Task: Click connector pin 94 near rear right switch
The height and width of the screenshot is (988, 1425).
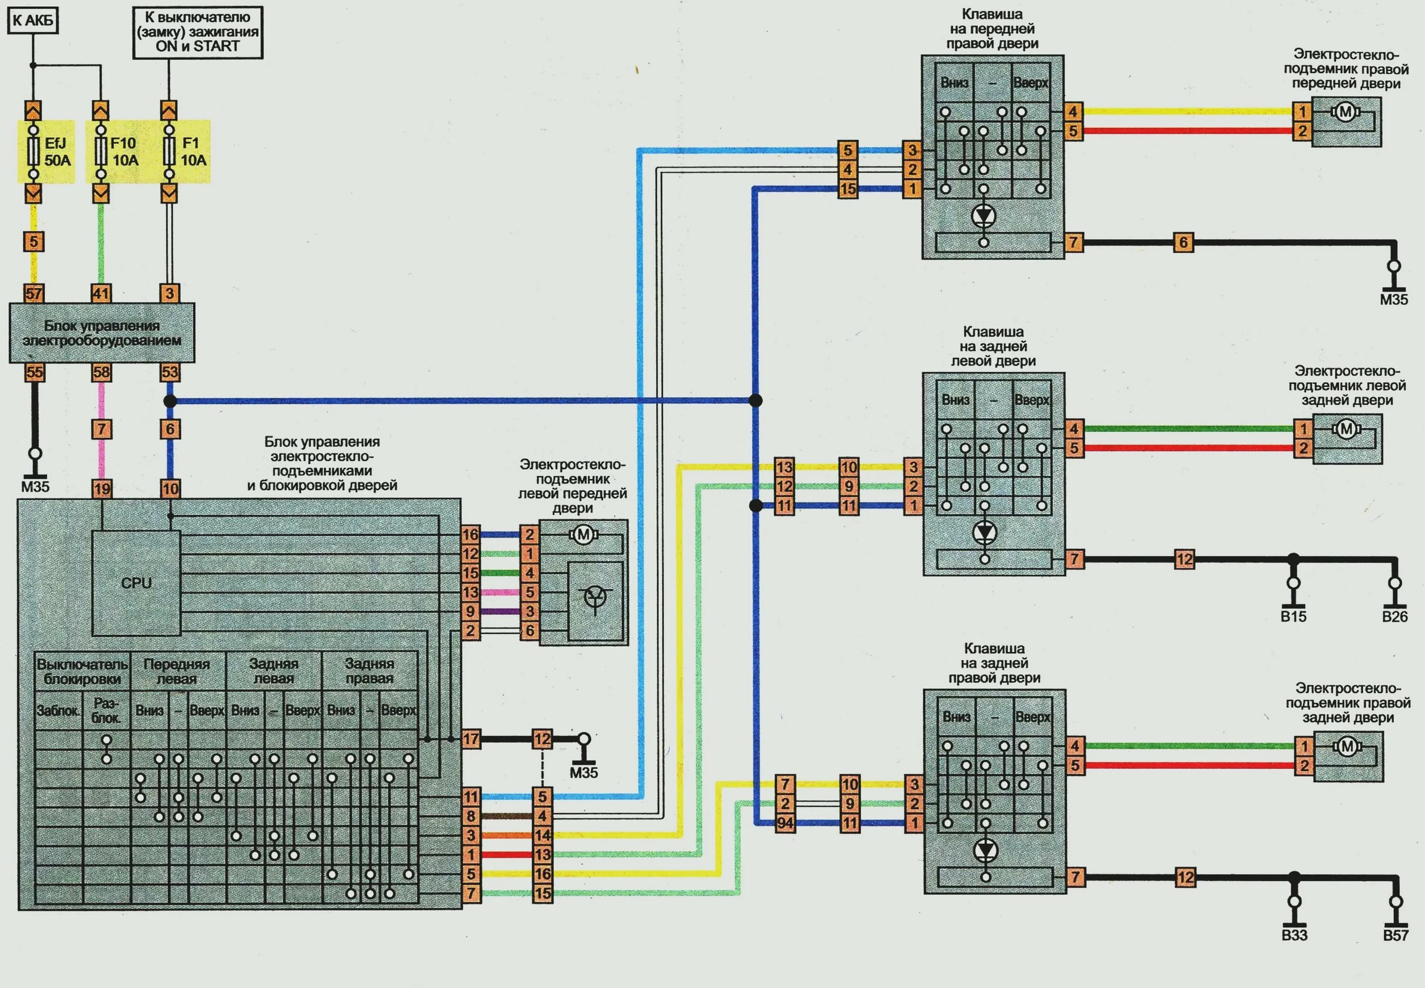Action: coord(785,823)
